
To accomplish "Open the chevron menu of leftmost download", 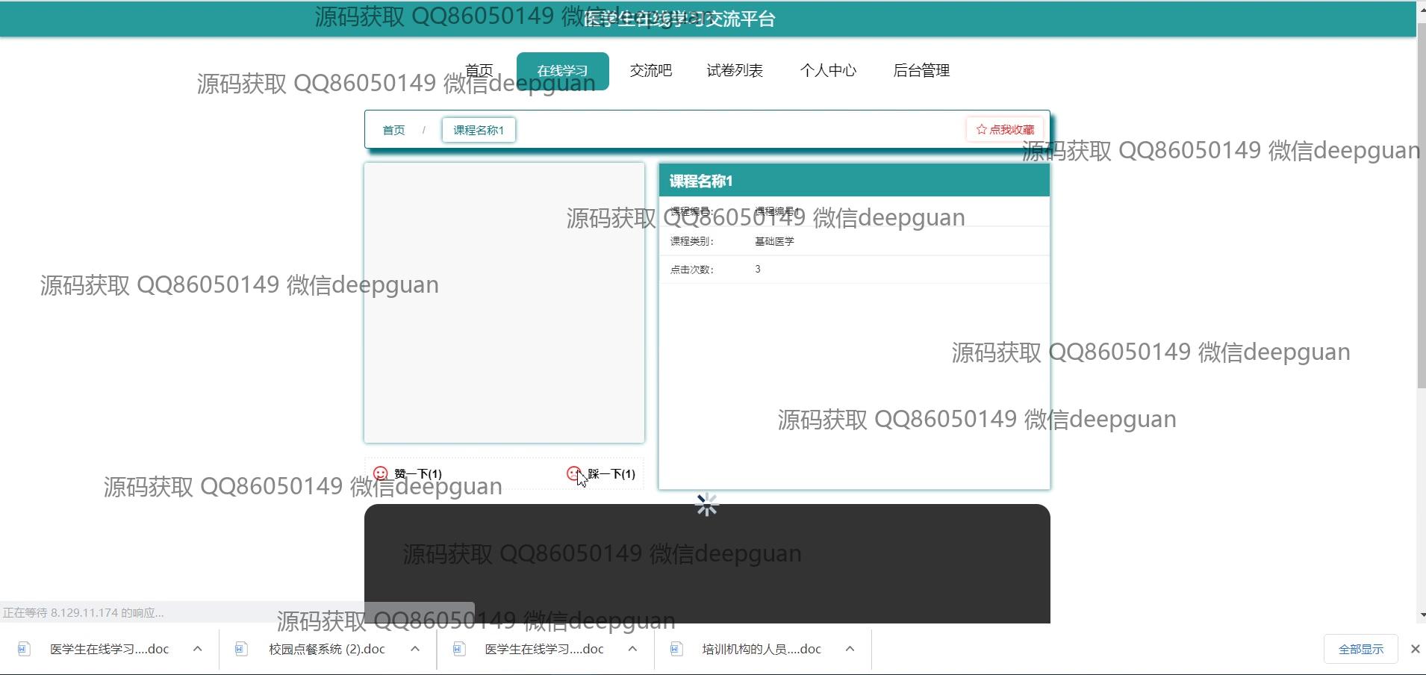I will tap(197, 649).
